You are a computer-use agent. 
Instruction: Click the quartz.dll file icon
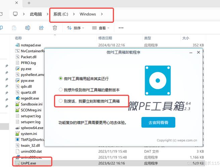coord(17,93)
